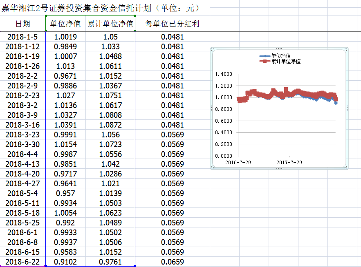
Task: Select the 累计单位净值 header cell
Action: [110, 24]
